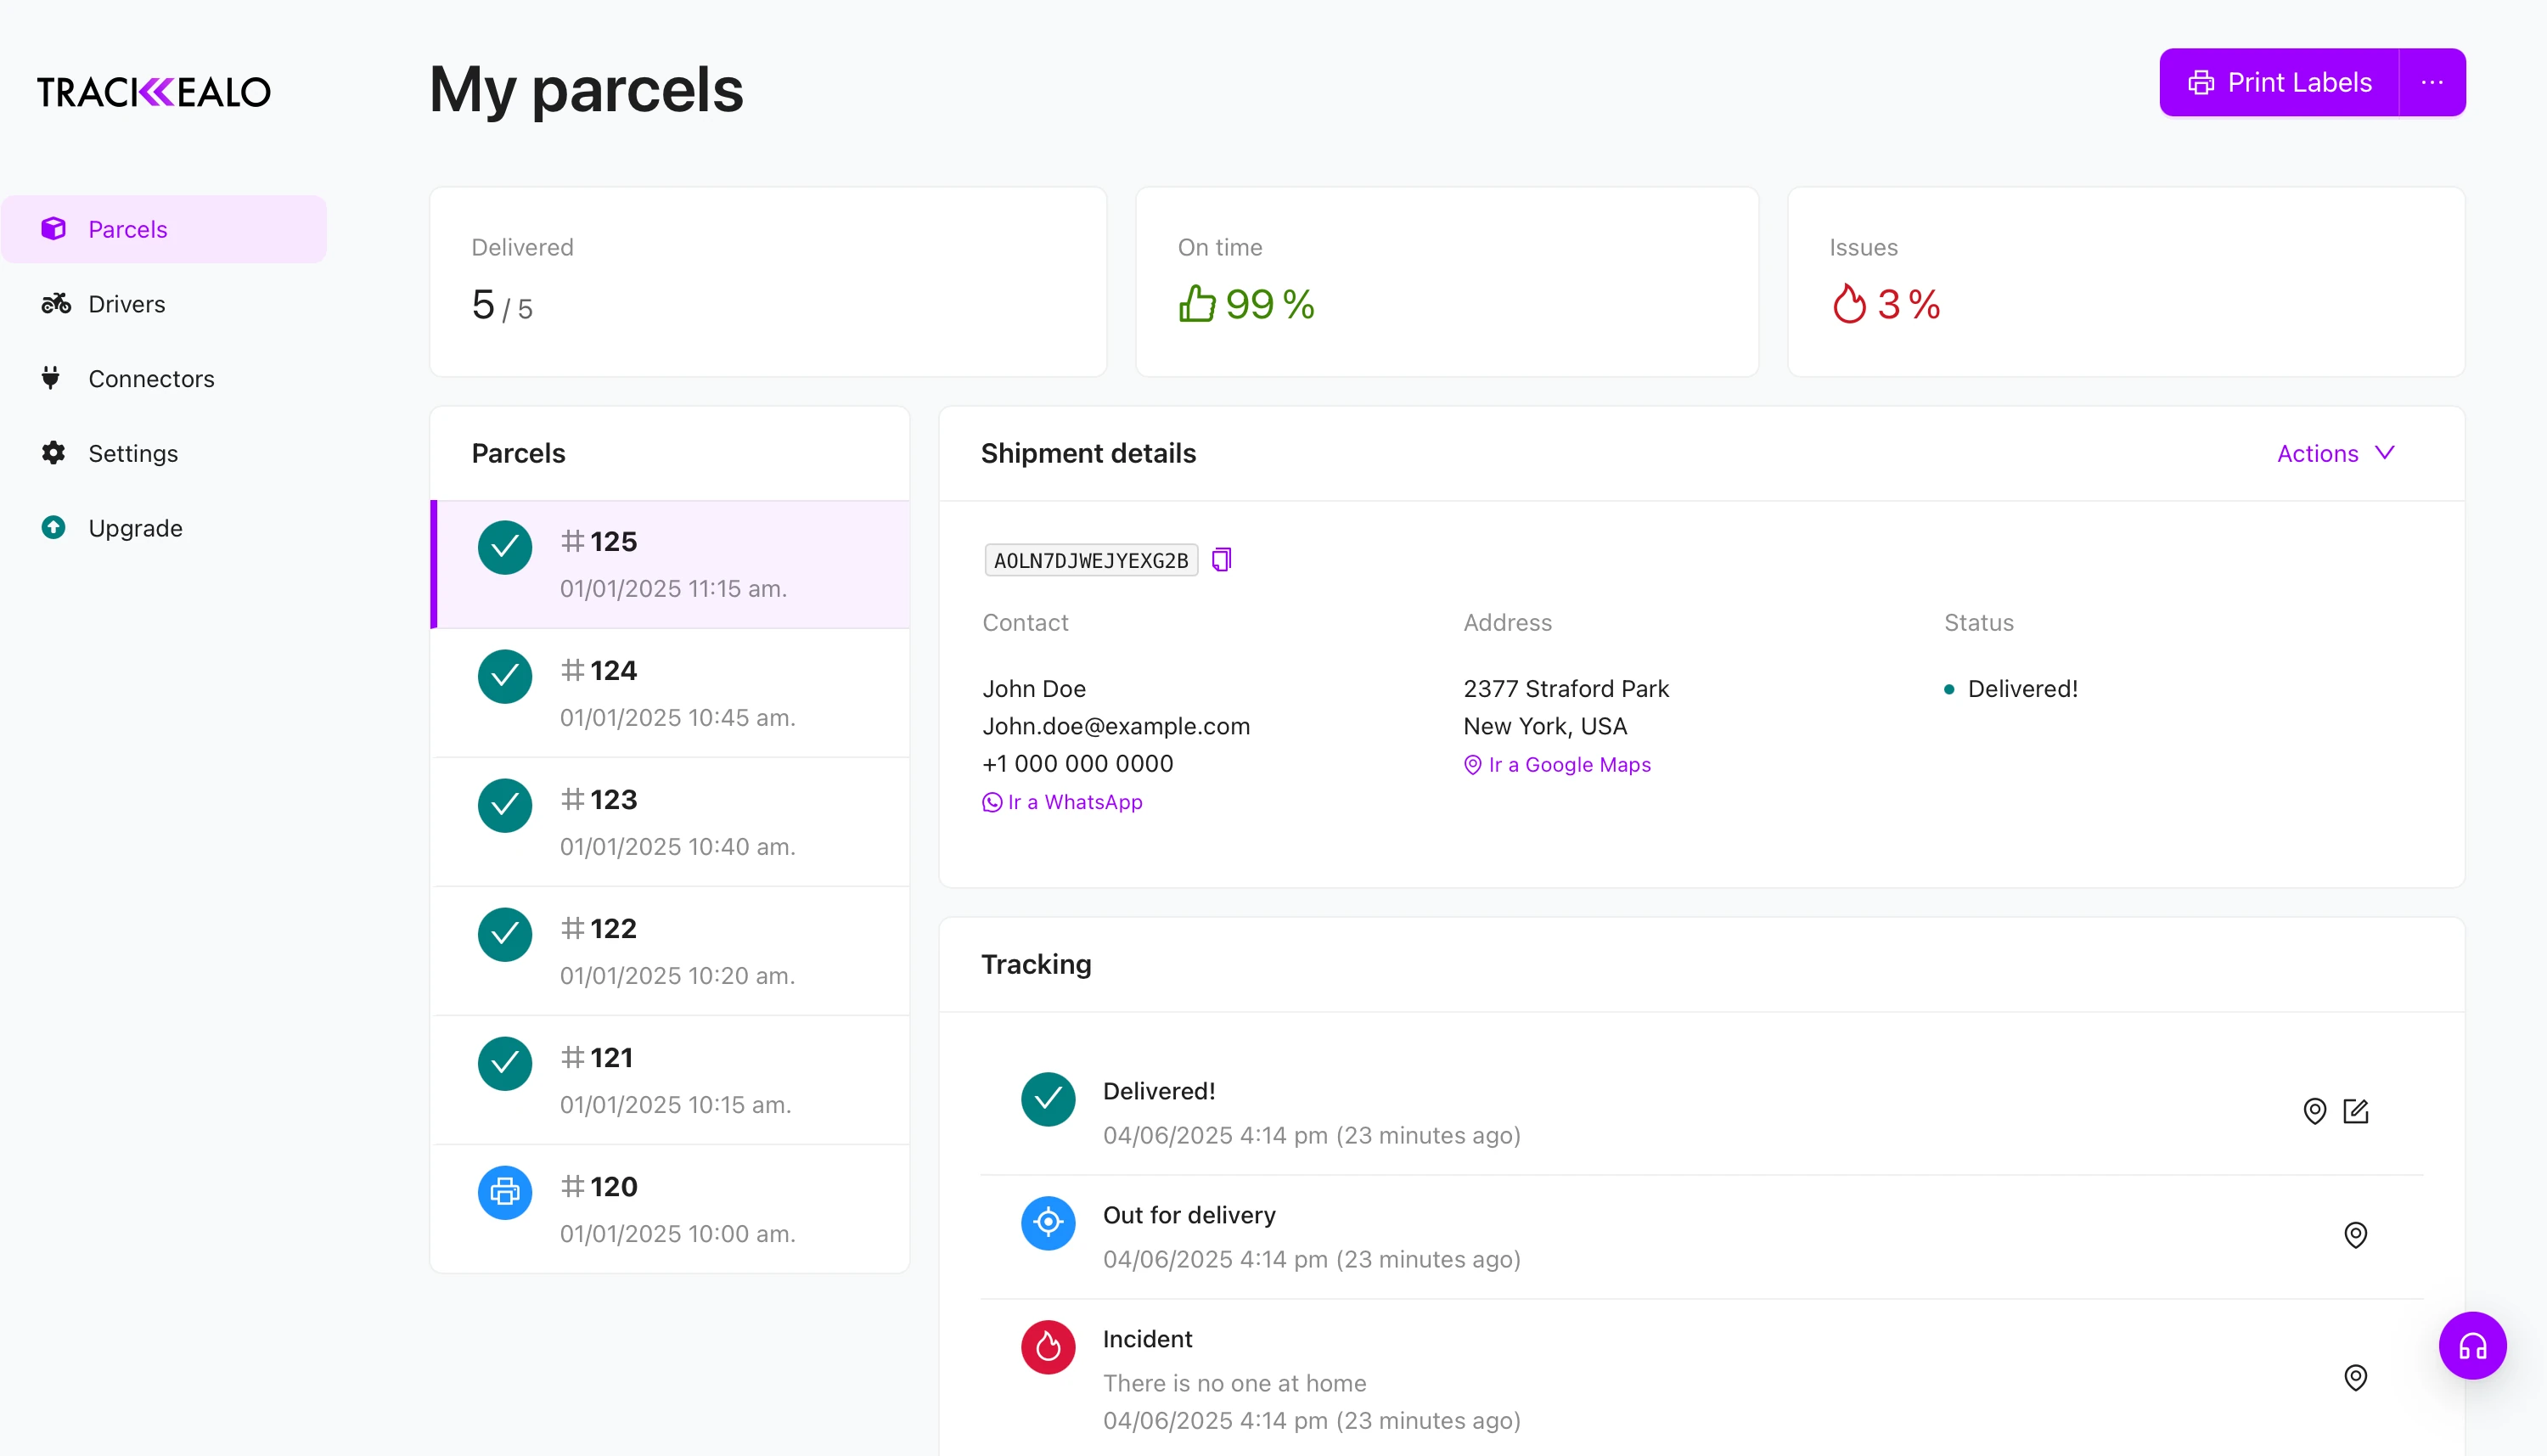Open Settings from the sidebar

[133, 454]
